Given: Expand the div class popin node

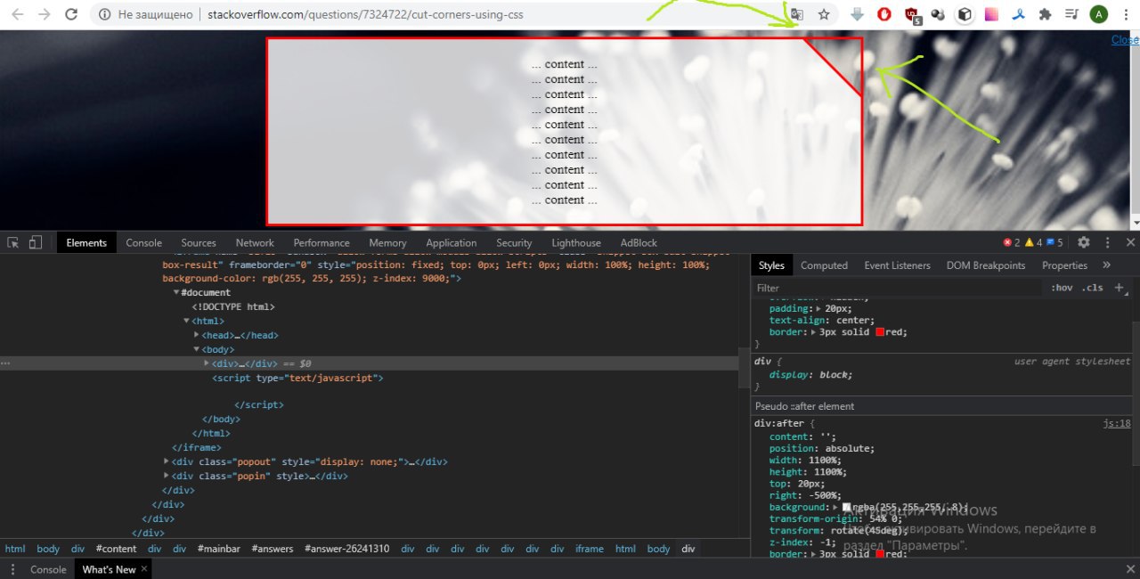Looking at the screenshot, I should (167, 476).
